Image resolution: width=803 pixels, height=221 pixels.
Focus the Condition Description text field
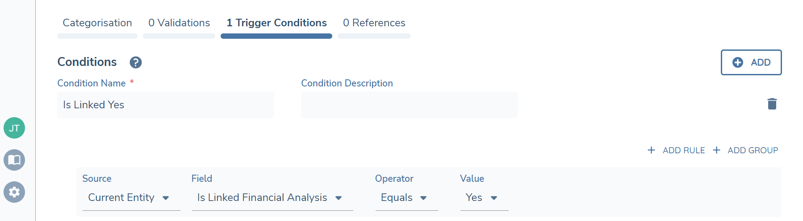click(x=409, y=105)
